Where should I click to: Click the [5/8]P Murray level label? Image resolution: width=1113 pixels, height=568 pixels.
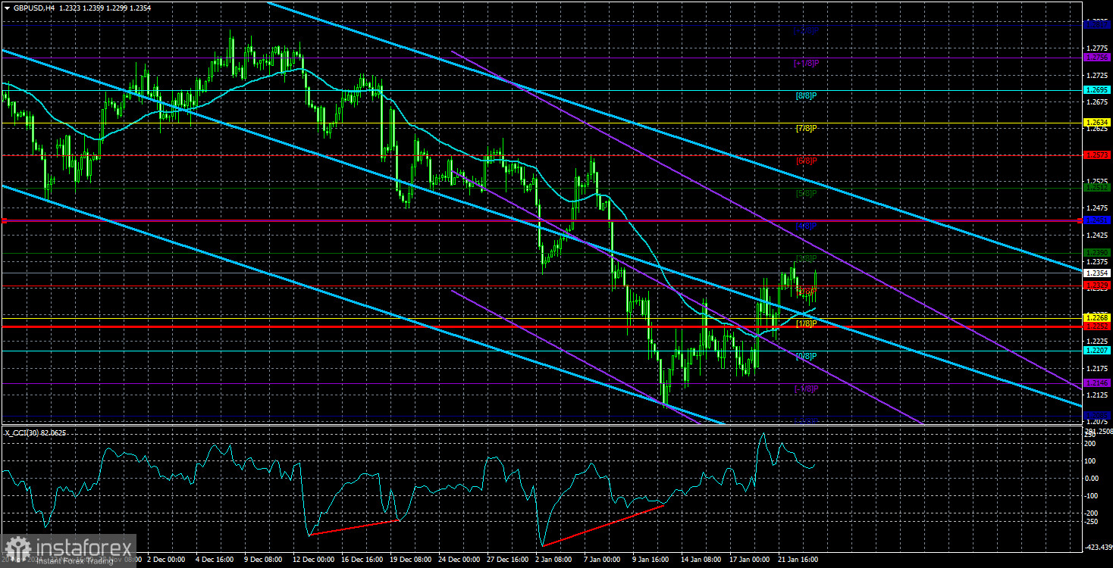click(806, 194)
